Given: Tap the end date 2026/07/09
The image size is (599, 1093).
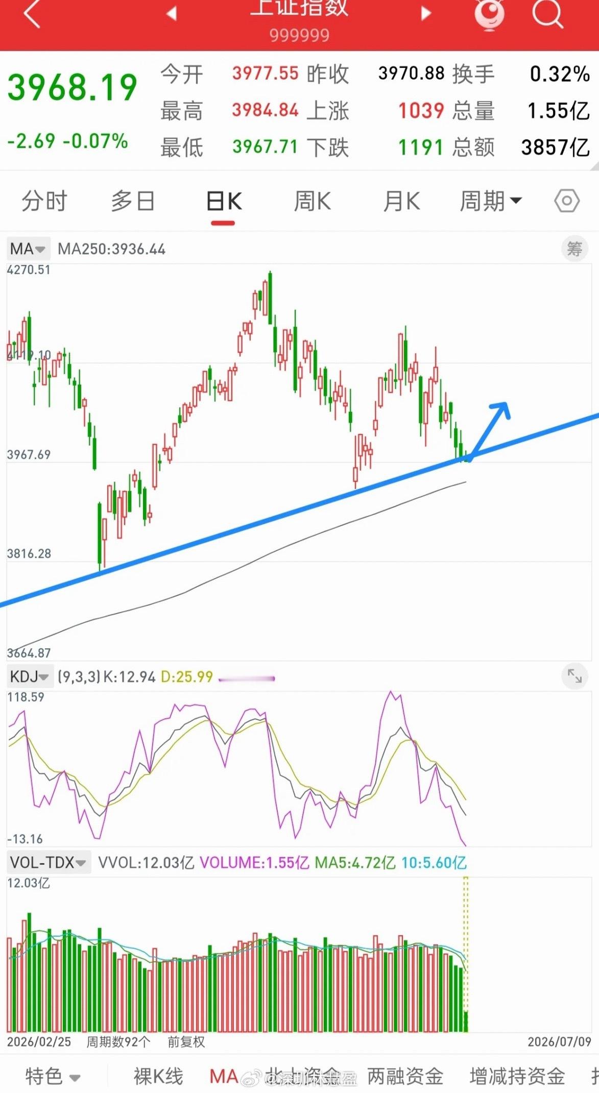Looking at the screenshot, I should (559, 1042).
